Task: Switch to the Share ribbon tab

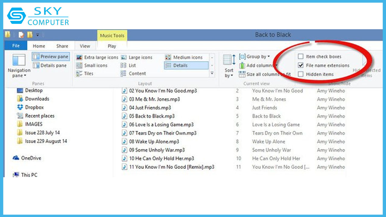Action: (x=62, y=46)
